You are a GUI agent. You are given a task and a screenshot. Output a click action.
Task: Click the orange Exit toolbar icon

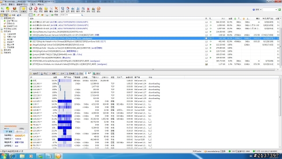click(99, 9)
